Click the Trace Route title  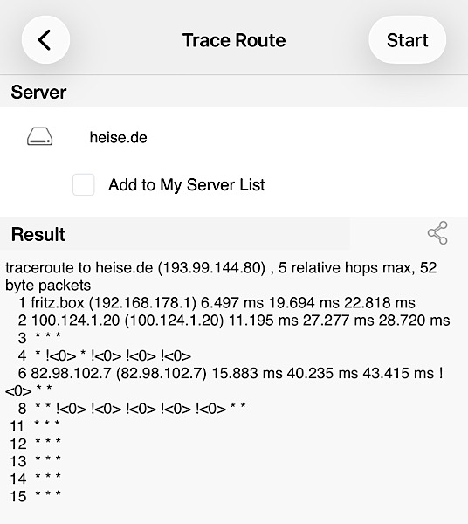(x=234, y=40)
